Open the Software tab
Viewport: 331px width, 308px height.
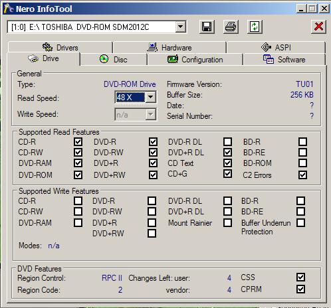284,59
